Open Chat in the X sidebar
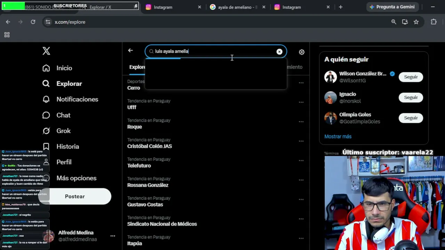 (56, 115)
